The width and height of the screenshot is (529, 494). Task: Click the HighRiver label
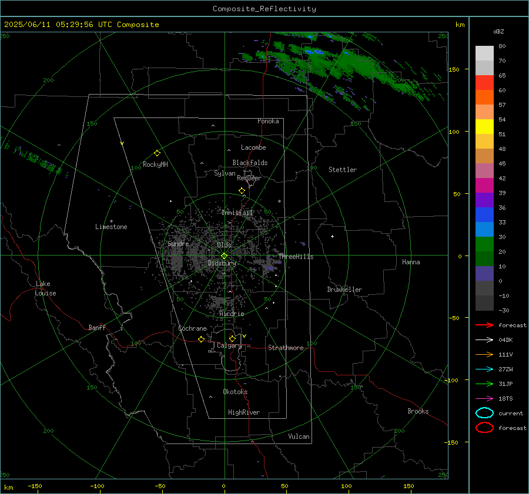click(x=244, y=412)
